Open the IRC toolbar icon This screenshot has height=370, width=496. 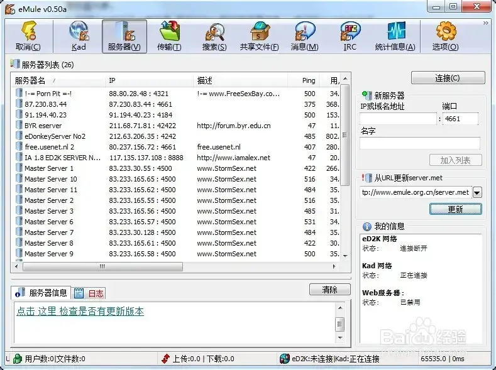pyautogui.click(x=350, y=36)
